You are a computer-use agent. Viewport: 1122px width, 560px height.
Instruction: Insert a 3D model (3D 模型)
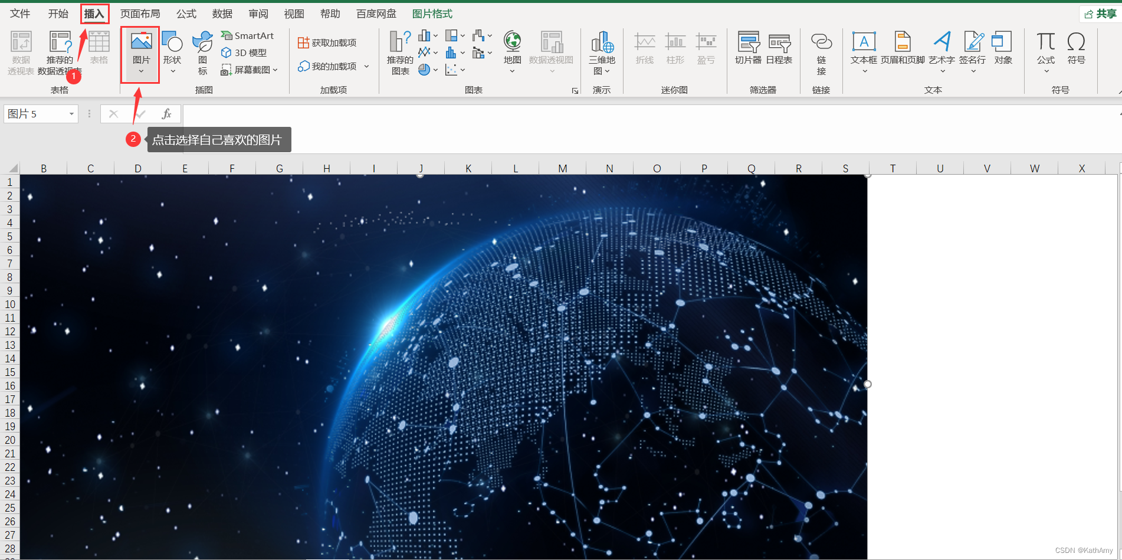point(244,53)
